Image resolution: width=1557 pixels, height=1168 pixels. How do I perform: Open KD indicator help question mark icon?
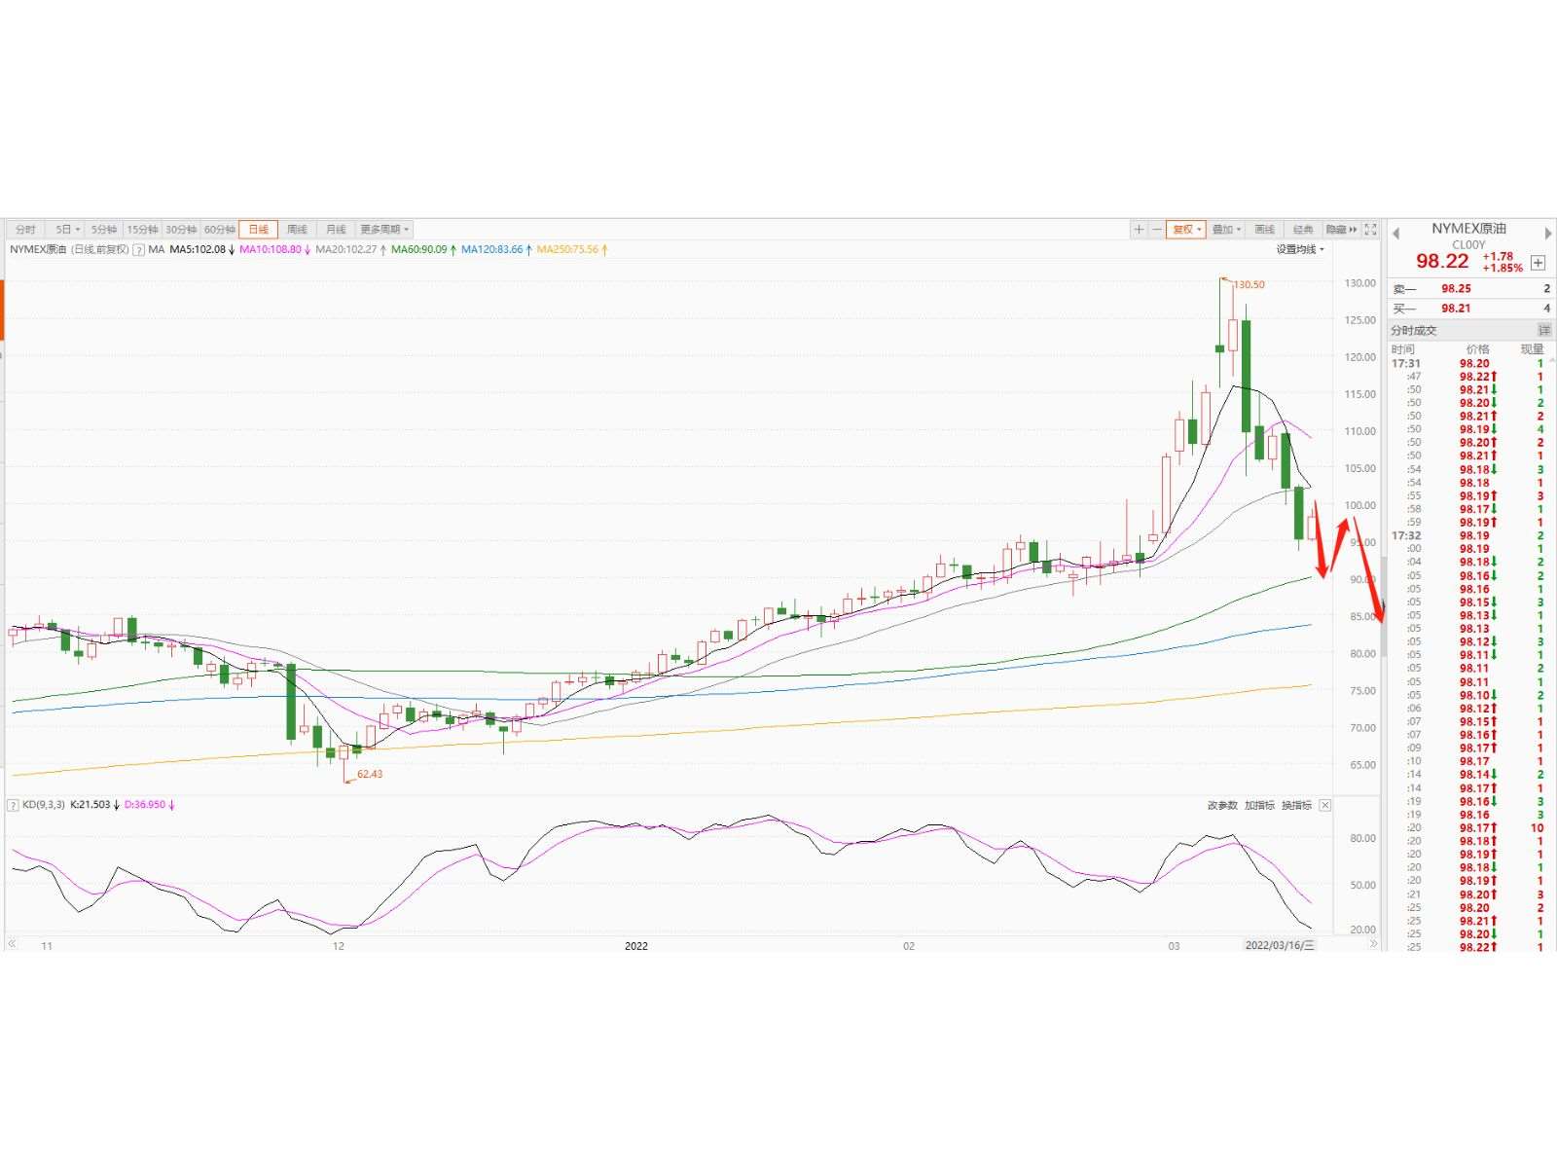pyautogui.click(x=13, y=805)
